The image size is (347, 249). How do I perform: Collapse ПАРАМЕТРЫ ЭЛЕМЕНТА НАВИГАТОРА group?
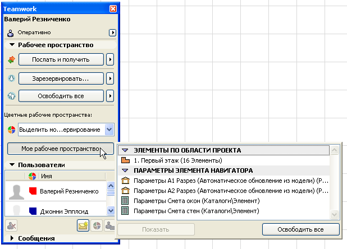pyautogui.click(x=125, y=170)
